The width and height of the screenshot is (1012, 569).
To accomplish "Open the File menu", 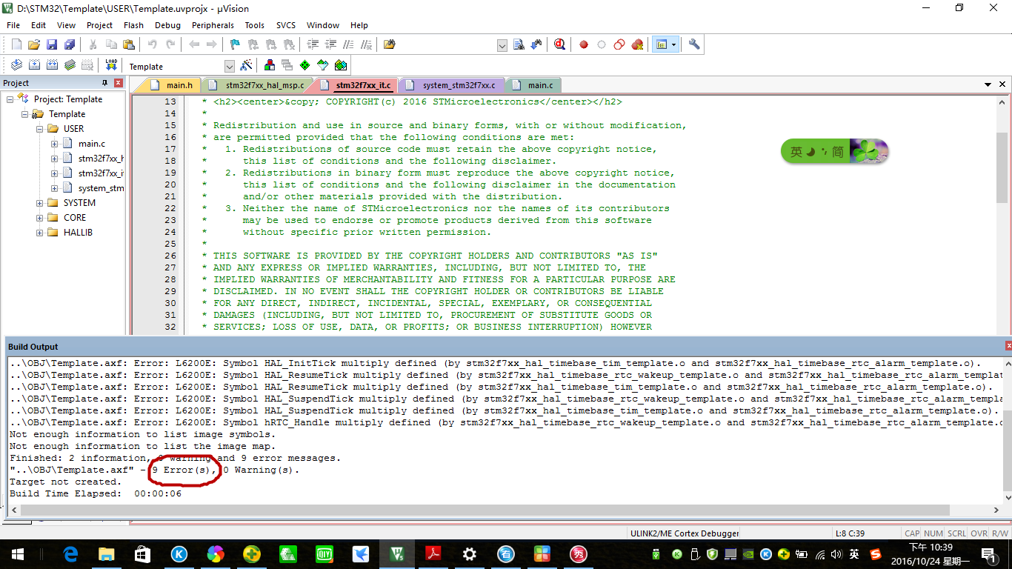I will point(13,25).
